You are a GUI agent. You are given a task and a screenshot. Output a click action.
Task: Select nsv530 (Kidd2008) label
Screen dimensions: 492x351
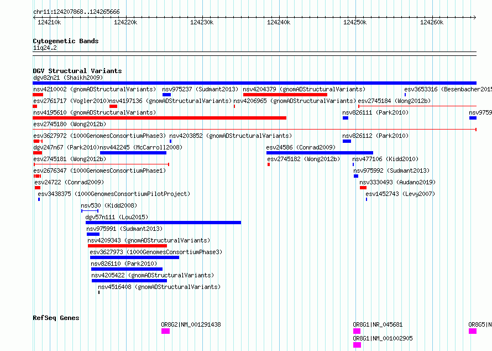click(109, 205)
